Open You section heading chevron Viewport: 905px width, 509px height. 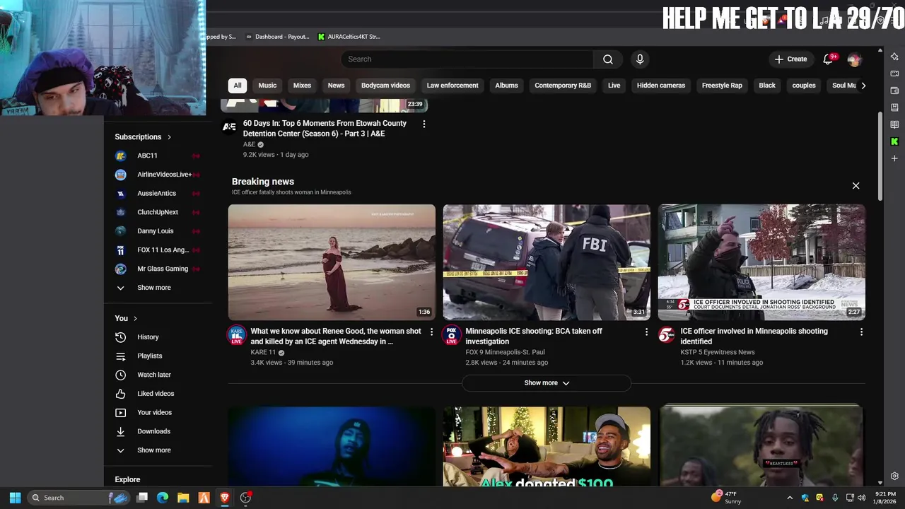coord(135,319)
